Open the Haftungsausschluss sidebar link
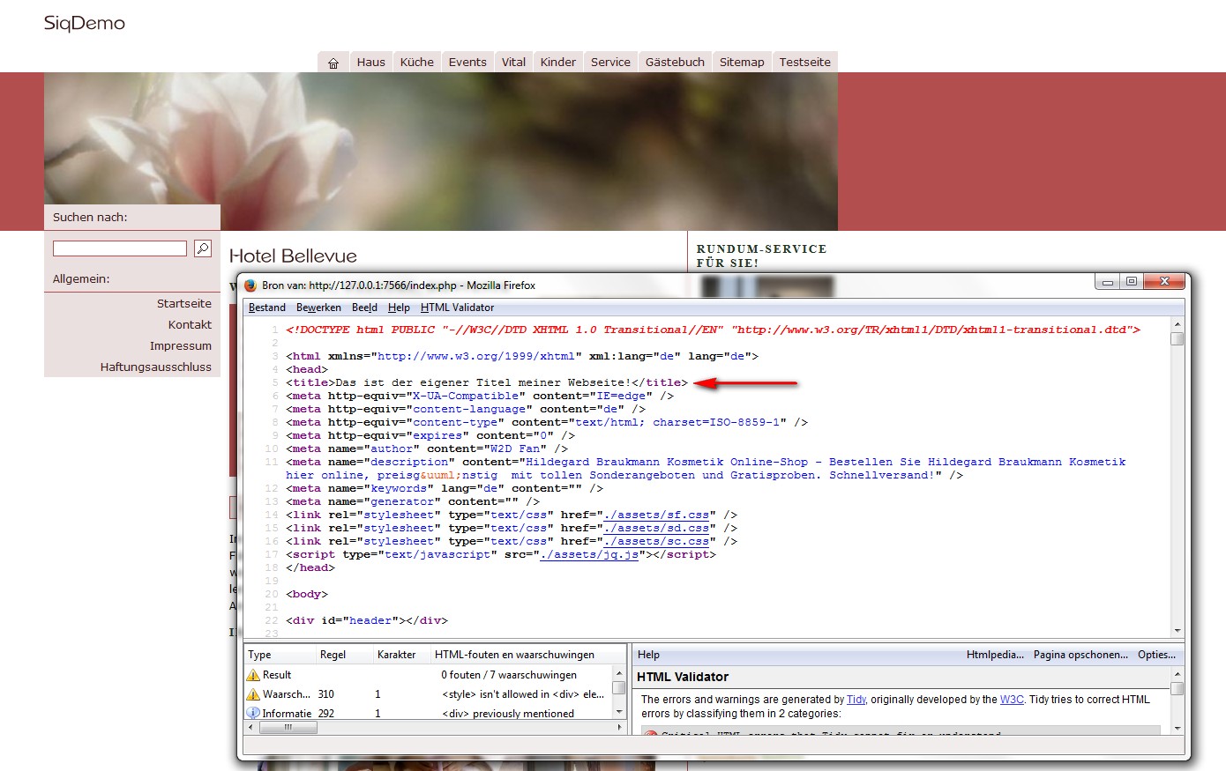Viewport: 1226px width, 771px height. coord(156,367)
